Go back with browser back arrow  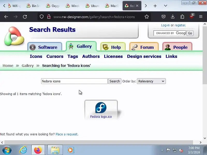(x=6, y=17)
